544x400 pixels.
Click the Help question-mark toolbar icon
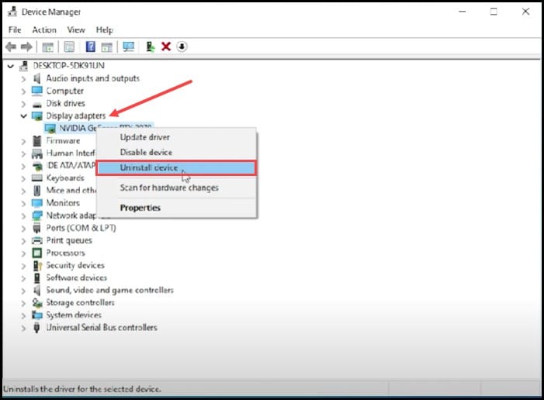90,47
